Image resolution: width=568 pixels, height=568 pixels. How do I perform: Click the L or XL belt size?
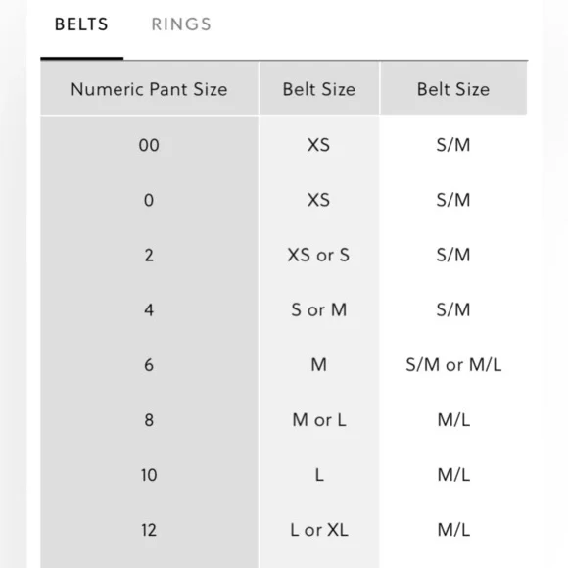[319, 530]
